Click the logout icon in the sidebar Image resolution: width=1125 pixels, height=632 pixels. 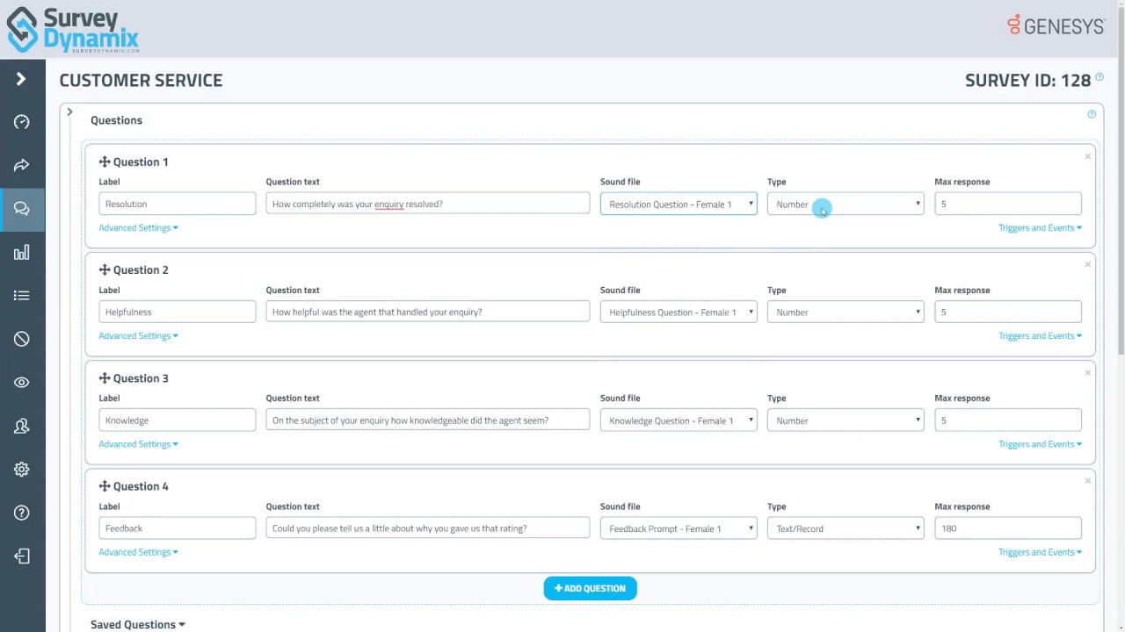click(x=22, y=557)
